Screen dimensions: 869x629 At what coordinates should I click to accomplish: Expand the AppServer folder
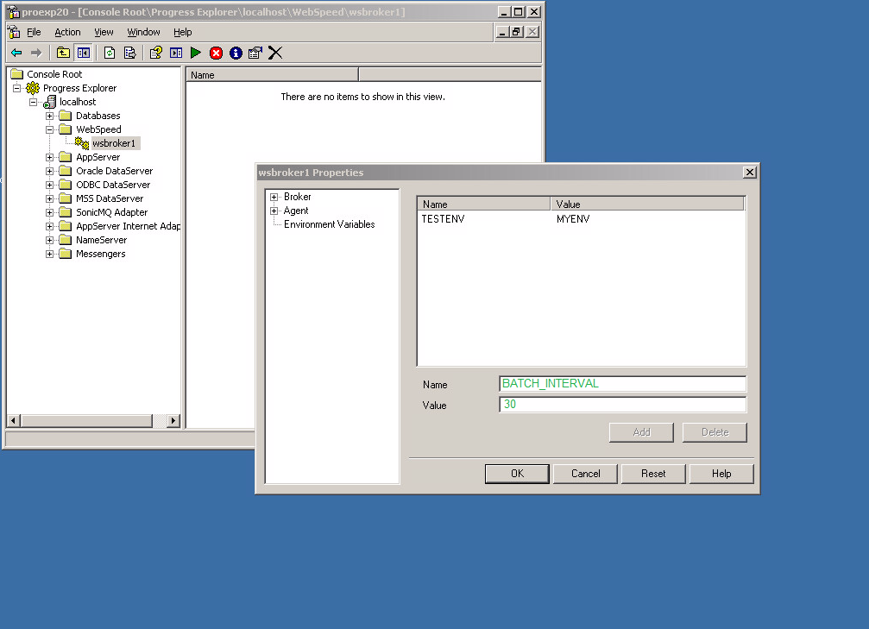point(49,157)
